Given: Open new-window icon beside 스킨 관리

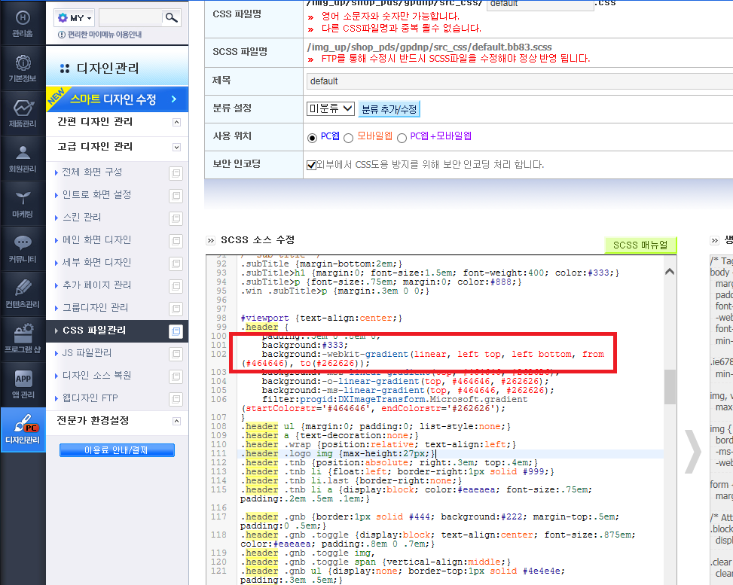Looking at the screenshot, I should (x=176, y=218).
